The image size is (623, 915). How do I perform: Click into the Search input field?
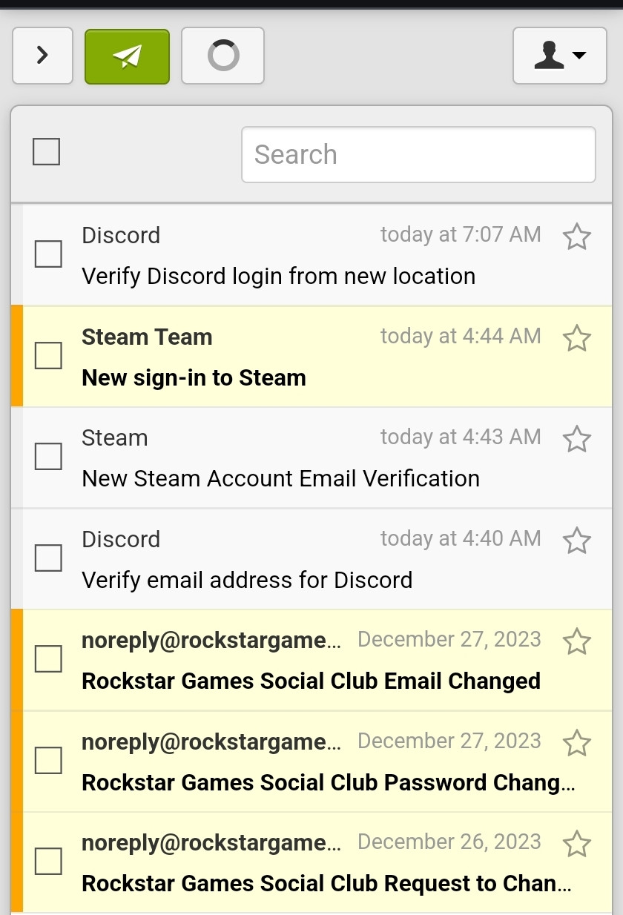(418, 154)
